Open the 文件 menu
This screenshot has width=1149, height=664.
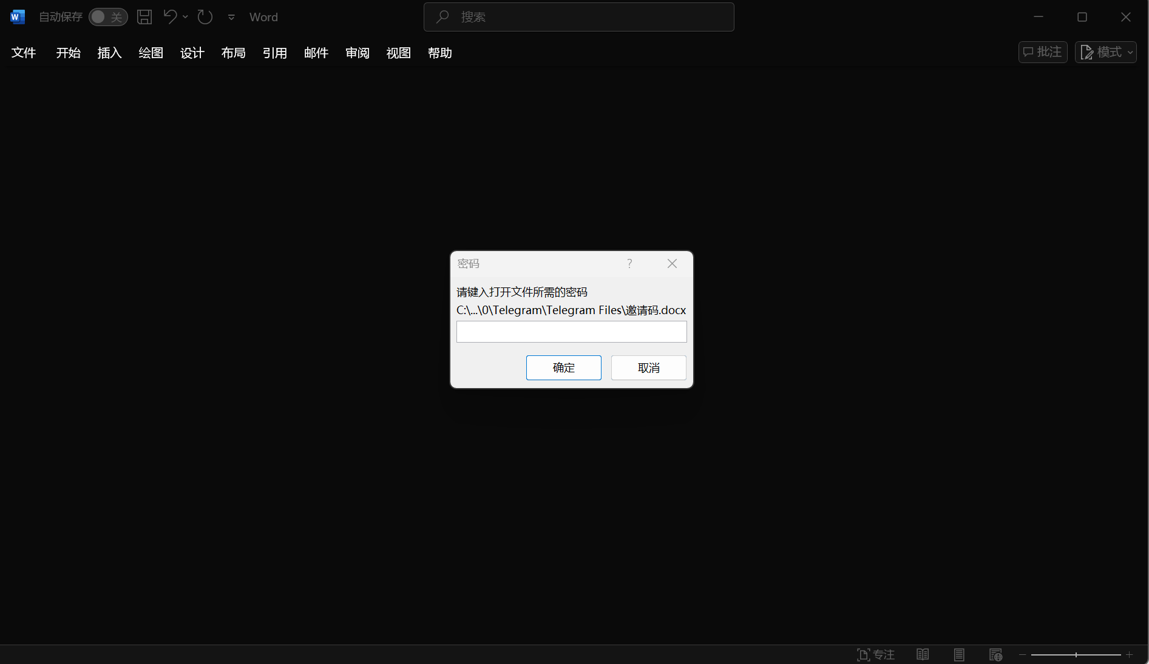tap(24, 53)
